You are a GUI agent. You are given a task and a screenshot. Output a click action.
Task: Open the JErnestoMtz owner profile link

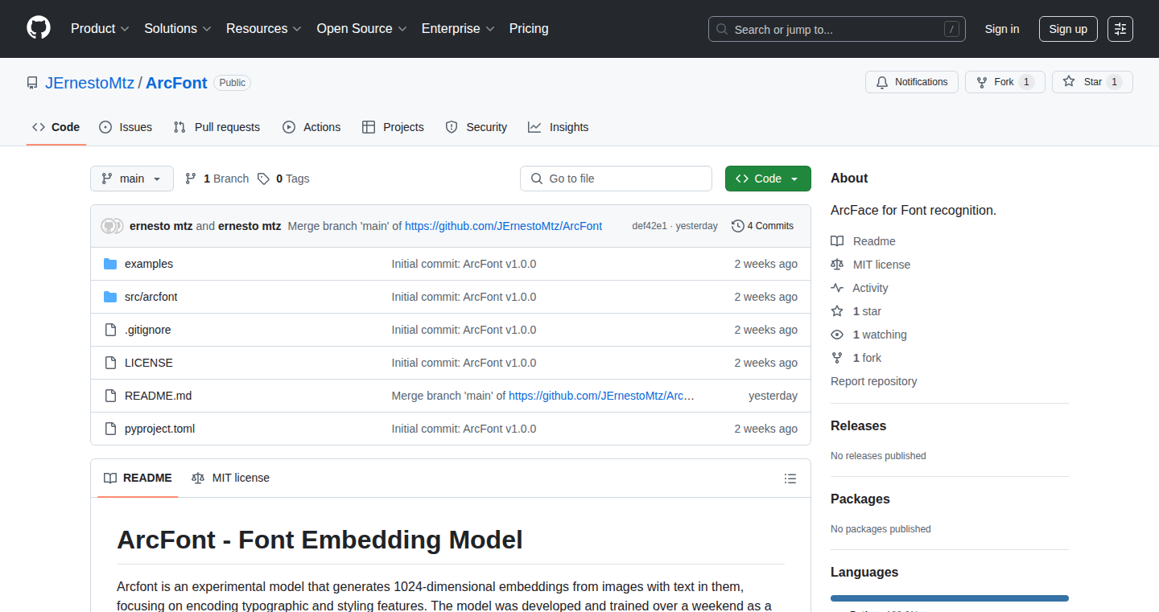(x=89, y=83)
